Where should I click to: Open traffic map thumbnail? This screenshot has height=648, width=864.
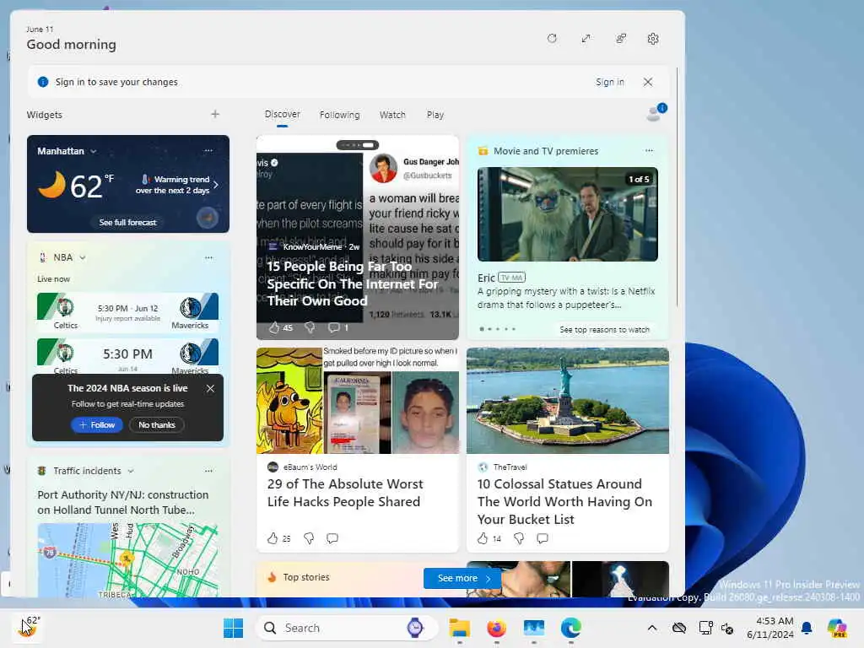pos(128,560)
